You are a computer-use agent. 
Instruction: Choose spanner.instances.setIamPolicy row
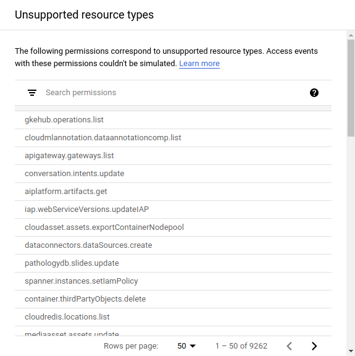coord(173,281)
